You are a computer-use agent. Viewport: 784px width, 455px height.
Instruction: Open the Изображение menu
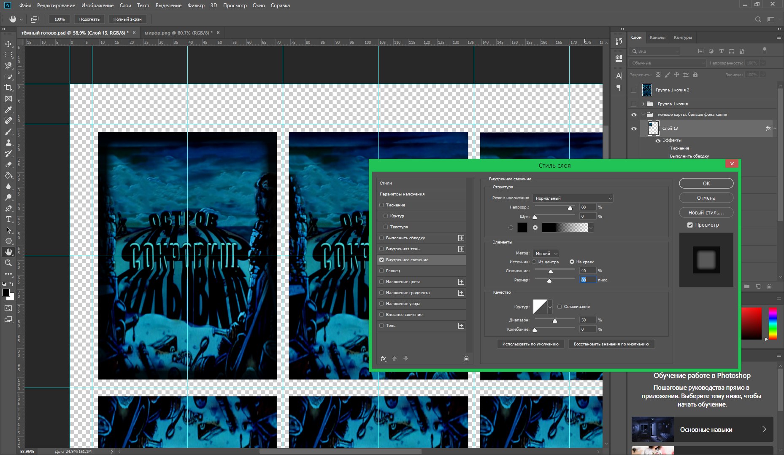[97, 5]
